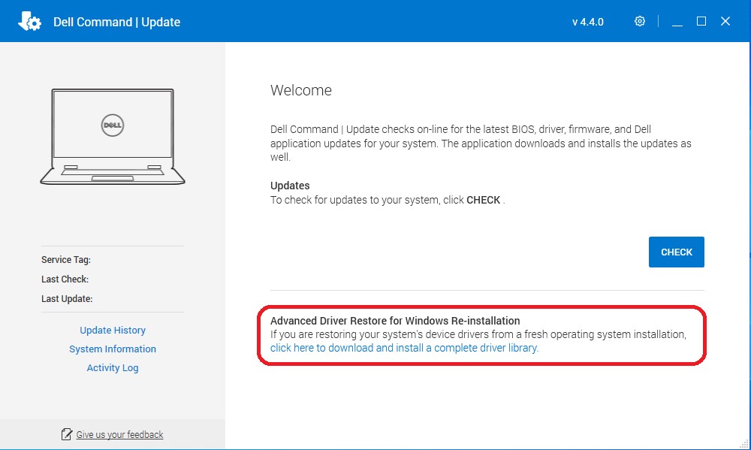Open System Information from the sidebar
The height and width of the screenshot is (450, 751).
coord(113,349)
